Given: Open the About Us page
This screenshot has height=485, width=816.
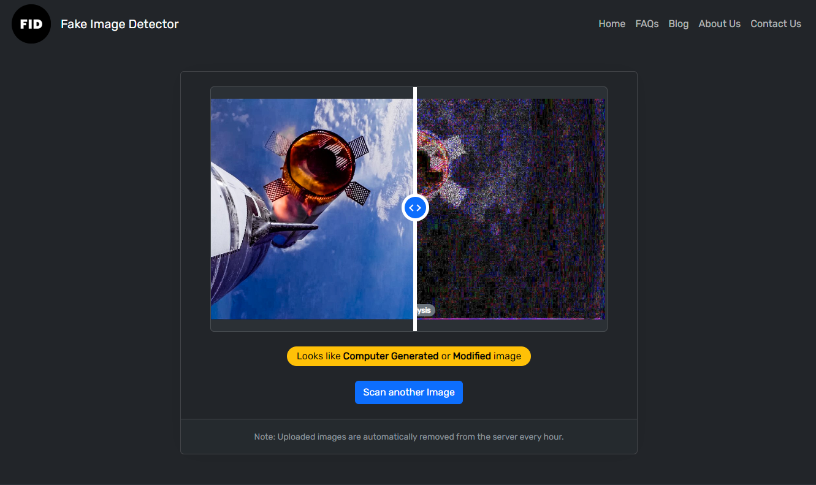Looking at the screenshot, I should coord(720,24).
